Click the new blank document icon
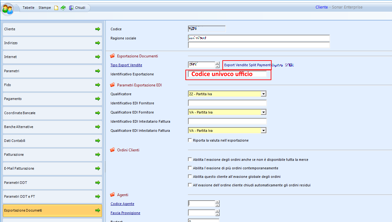The height and width of the screenshot is (222, 392). pos(56,8)
